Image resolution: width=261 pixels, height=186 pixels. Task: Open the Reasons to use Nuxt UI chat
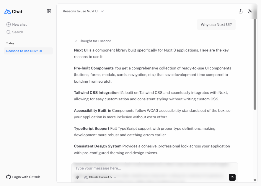click(x=28, y=51)
